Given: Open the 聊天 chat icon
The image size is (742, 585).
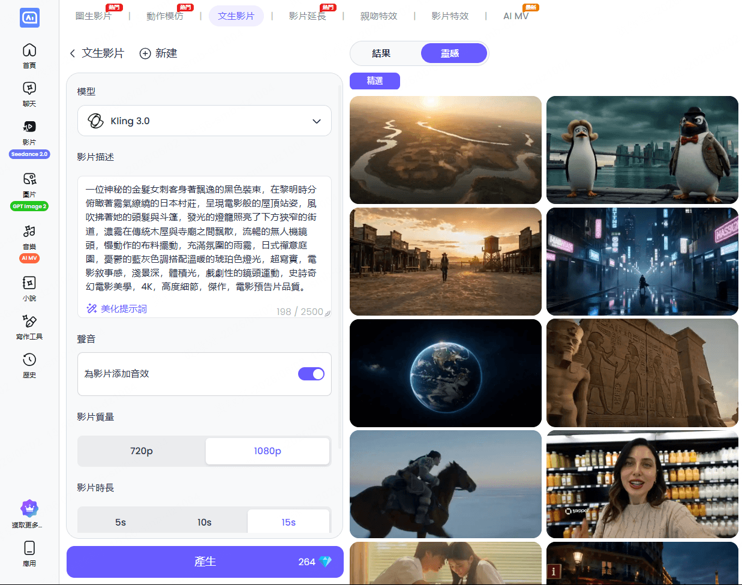Looking at the screenshot, I should pos(29,88).
